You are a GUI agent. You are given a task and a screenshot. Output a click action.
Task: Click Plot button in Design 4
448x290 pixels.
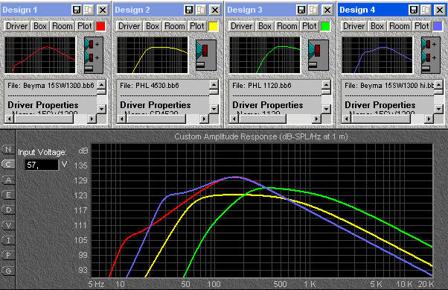(x=421, y=26)
